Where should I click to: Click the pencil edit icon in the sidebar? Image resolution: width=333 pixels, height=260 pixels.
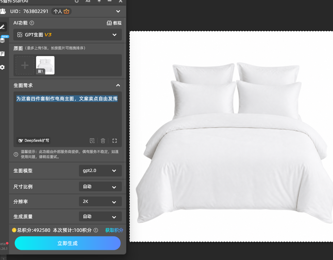coord(2,27)
